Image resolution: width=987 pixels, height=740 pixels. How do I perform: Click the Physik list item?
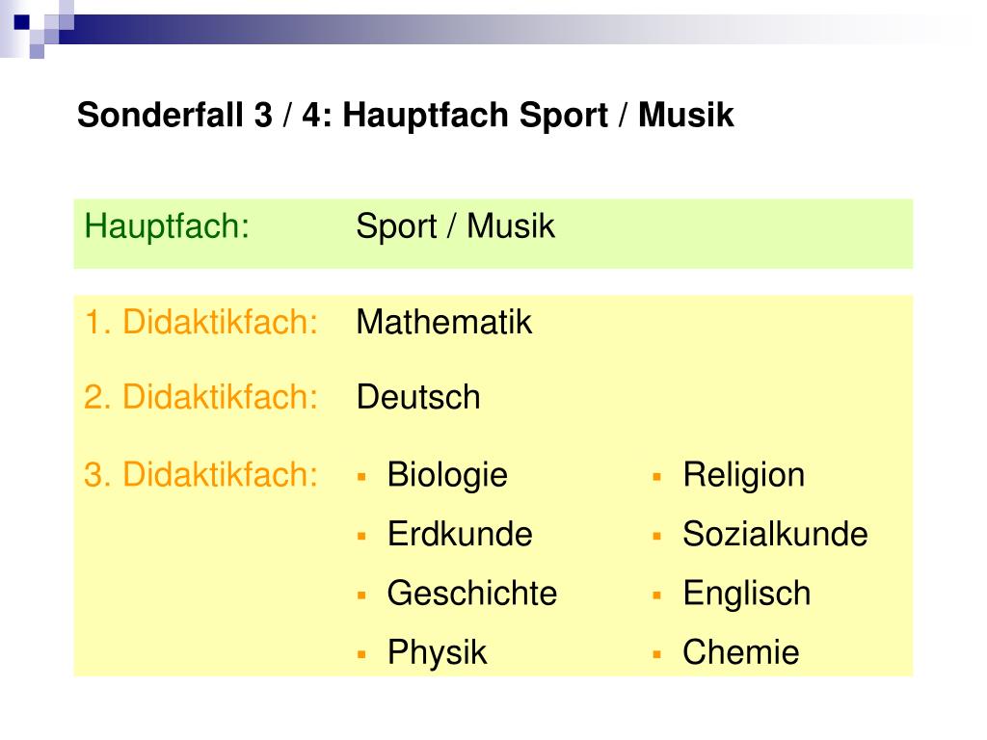pyautogui.click(x=437, y=653)
